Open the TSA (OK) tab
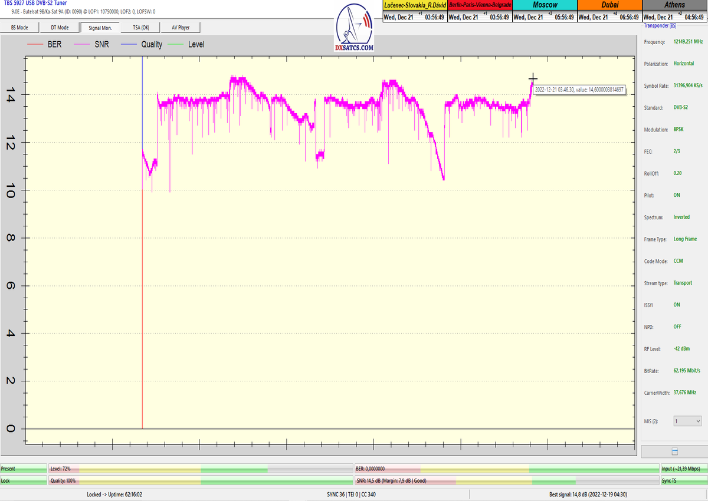 pos(141,27)
